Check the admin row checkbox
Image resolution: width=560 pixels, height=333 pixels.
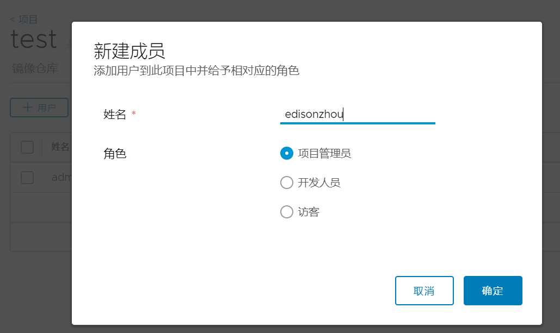27,178
